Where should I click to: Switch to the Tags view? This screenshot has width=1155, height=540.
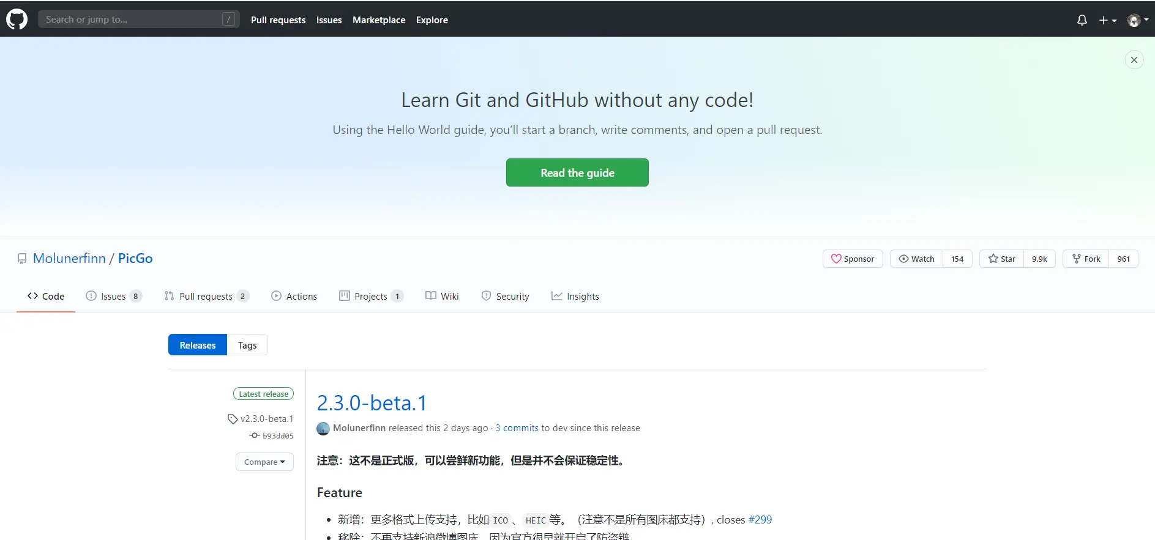pyautogui.click(x=247, y=345)
